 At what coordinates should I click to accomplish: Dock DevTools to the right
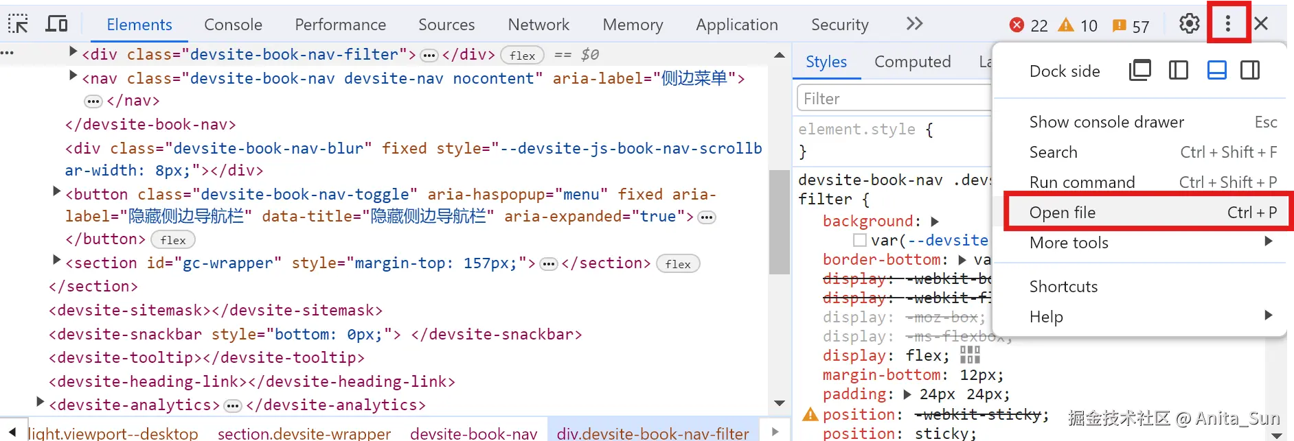point(1250,70)
